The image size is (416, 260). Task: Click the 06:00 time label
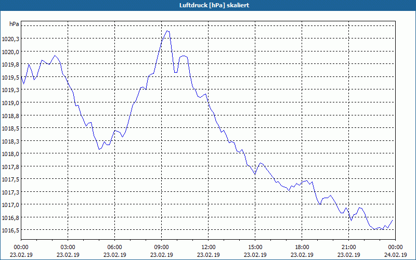point(114,248)
